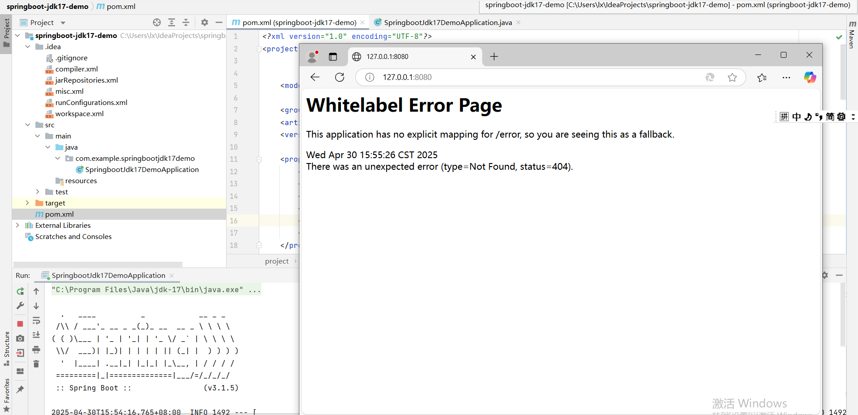Click Expand All icon in Project panel
Viewport: 858px width, 415px height.
click(x=172, y=22)
